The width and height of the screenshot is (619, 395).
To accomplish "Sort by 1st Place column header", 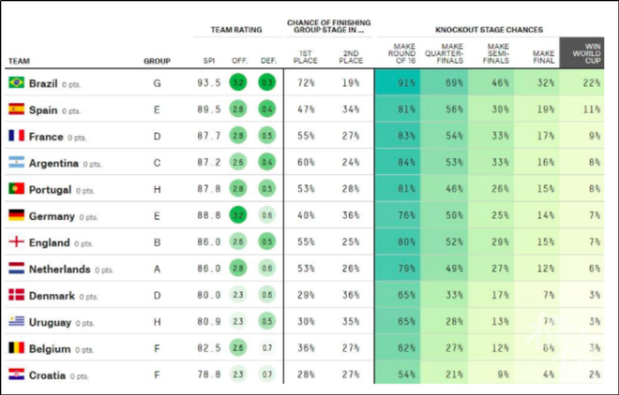I will [x=305, y=57].
